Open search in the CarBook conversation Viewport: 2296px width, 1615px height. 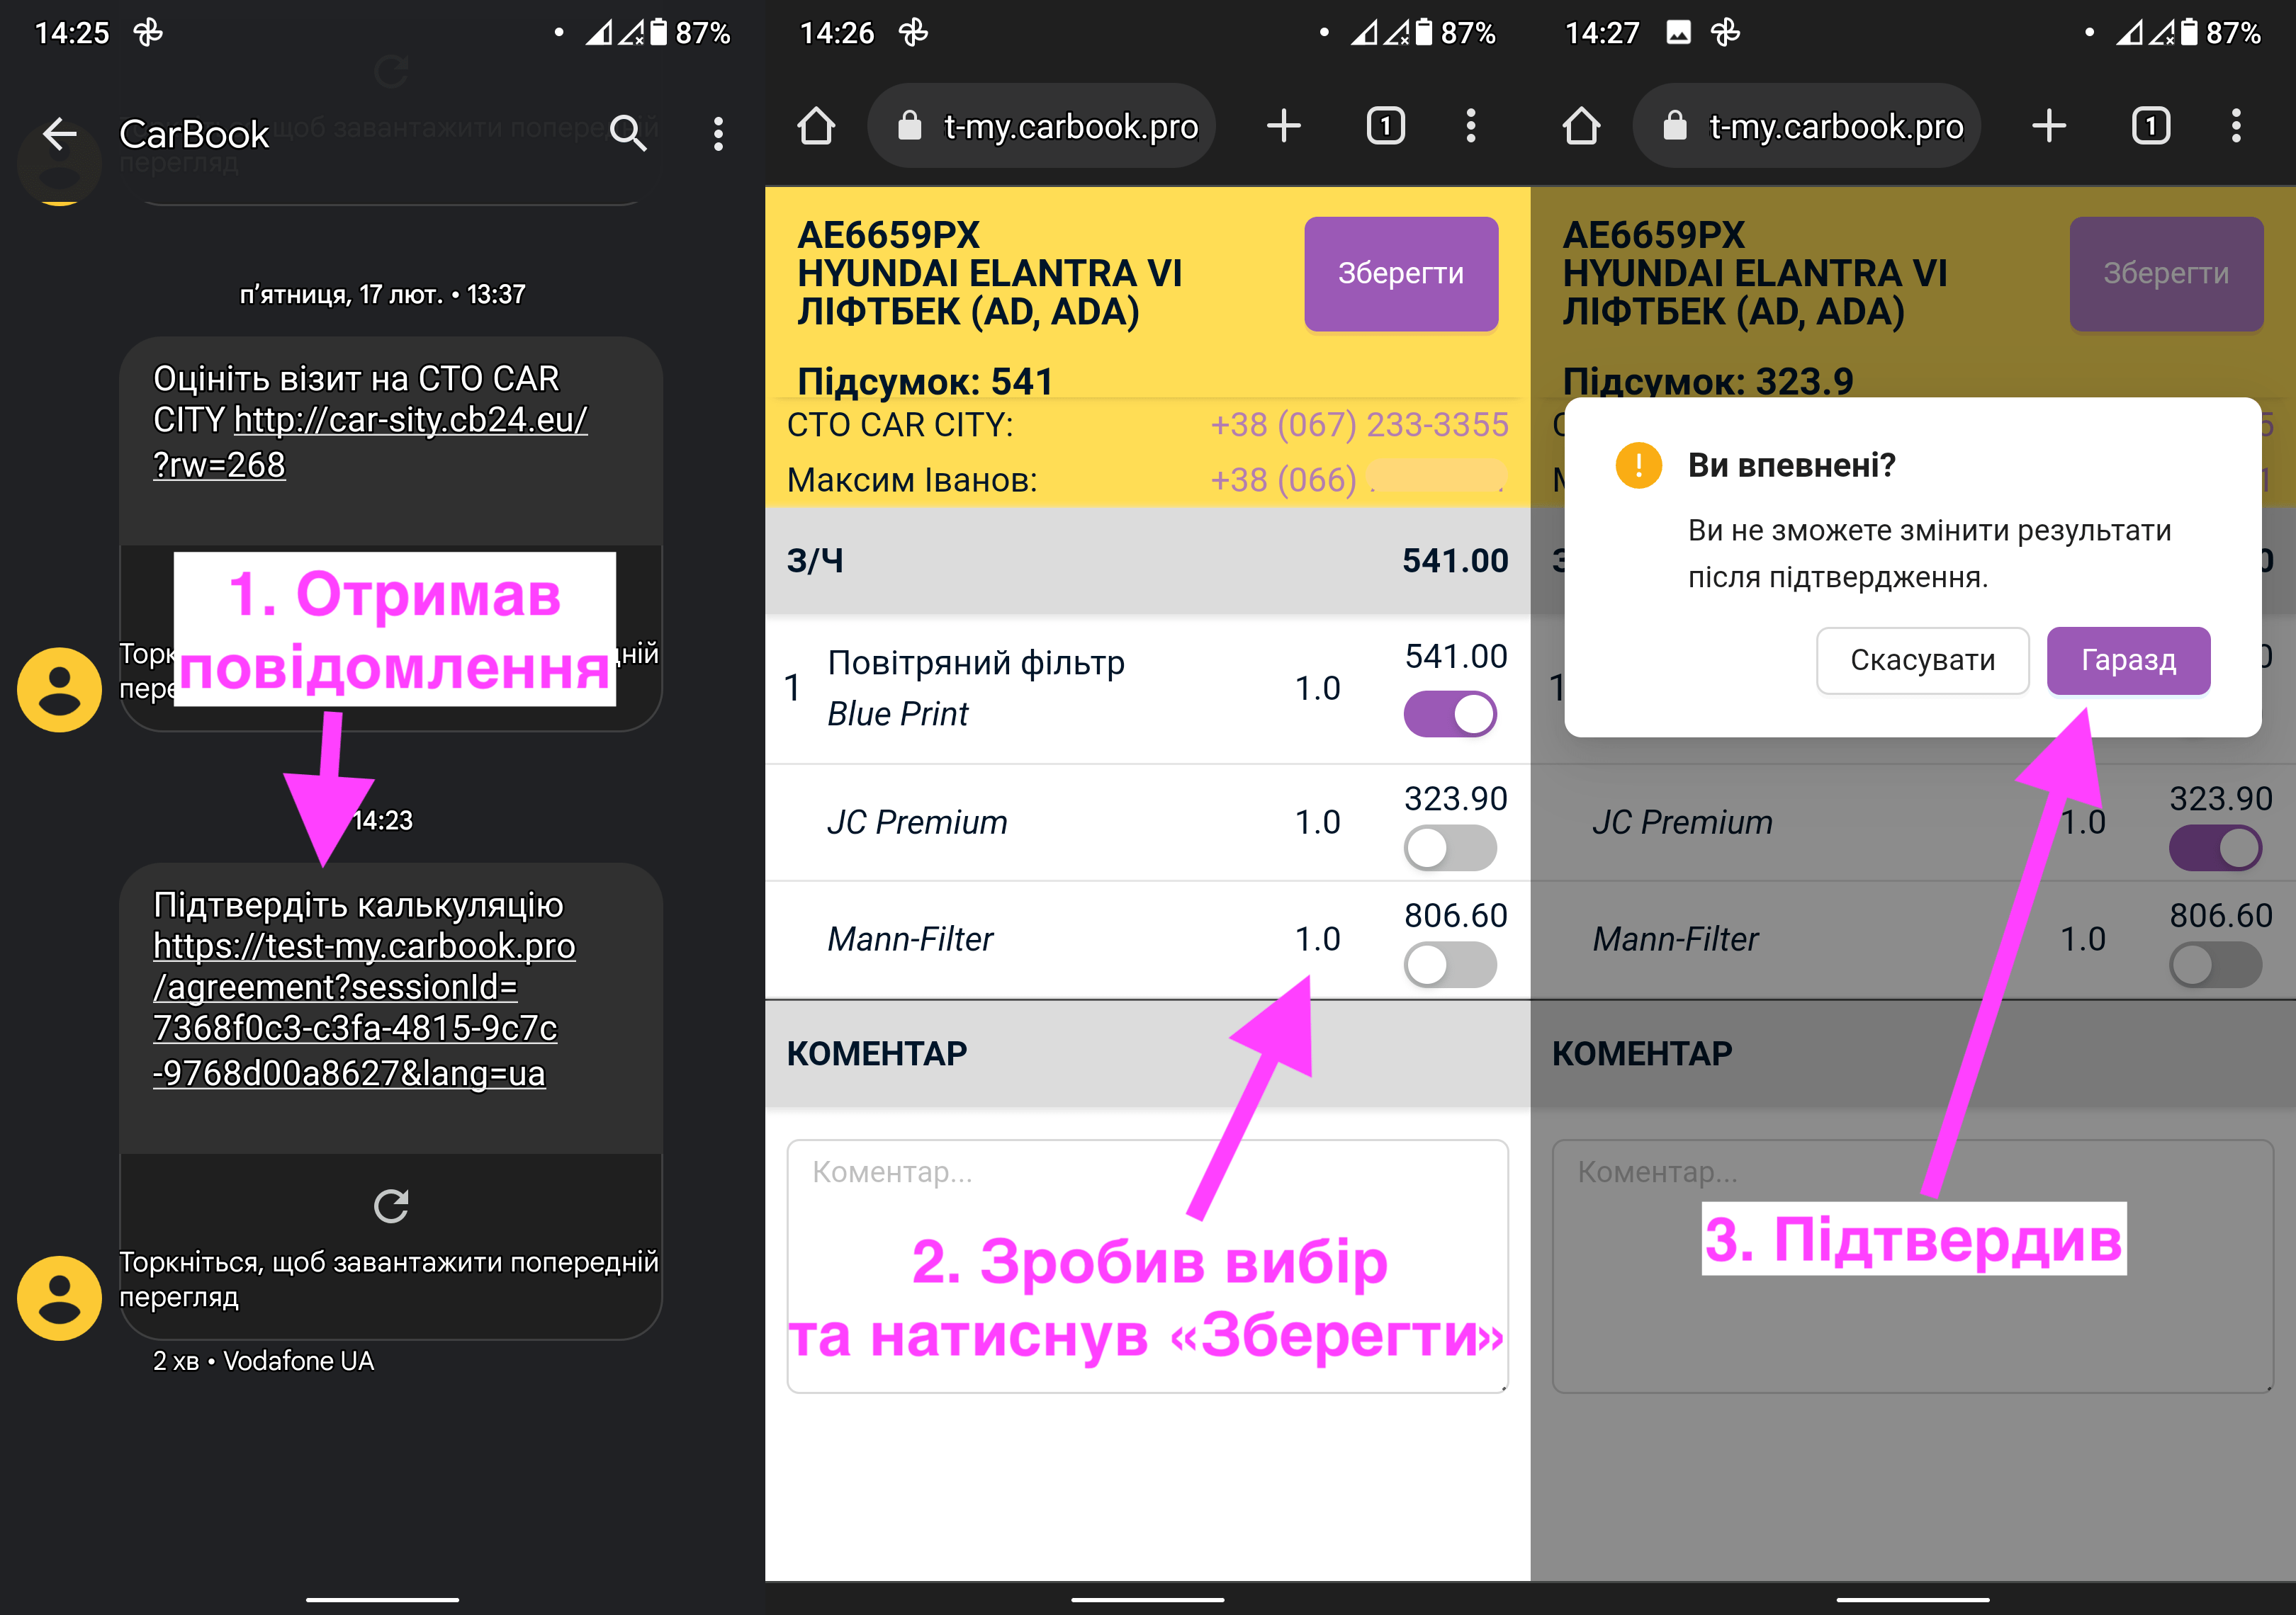[x=628, y=133]
